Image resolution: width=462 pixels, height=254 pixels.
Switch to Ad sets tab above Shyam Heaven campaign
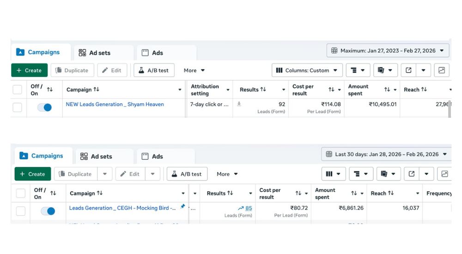tap(95, 53)
